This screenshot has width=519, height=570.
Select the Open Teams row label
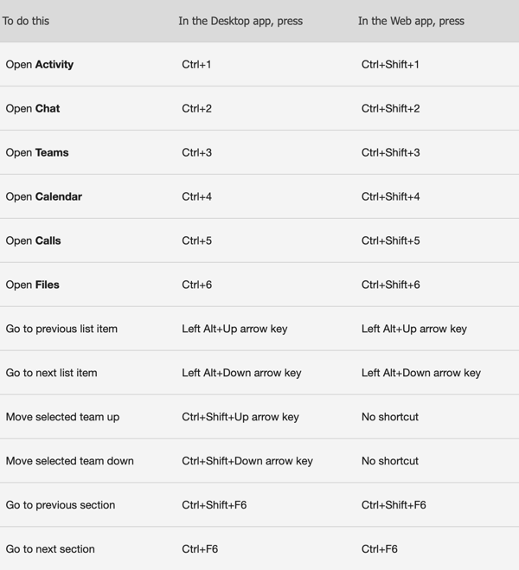37,153
